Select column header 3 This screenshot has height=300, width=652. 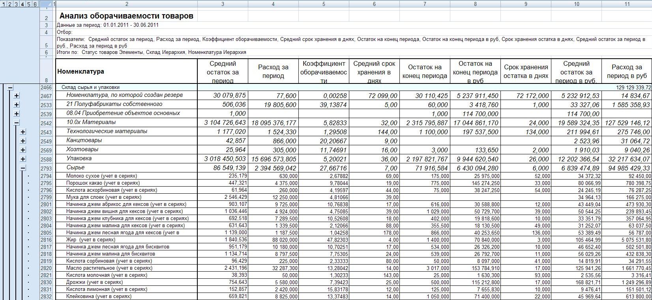tap(223, 4)
